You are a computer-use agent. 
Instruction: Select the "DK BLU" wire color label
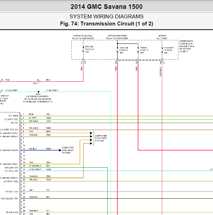[x=32, y=149]
